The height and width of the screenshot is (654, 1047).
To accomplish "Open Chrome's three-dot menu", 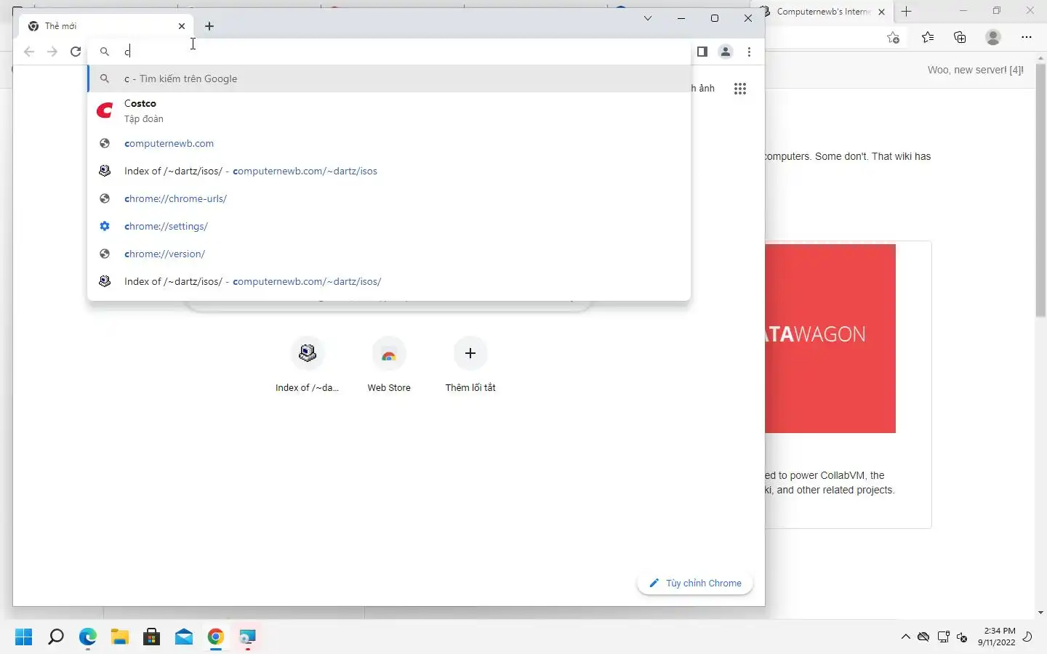I will pos(749,52).
